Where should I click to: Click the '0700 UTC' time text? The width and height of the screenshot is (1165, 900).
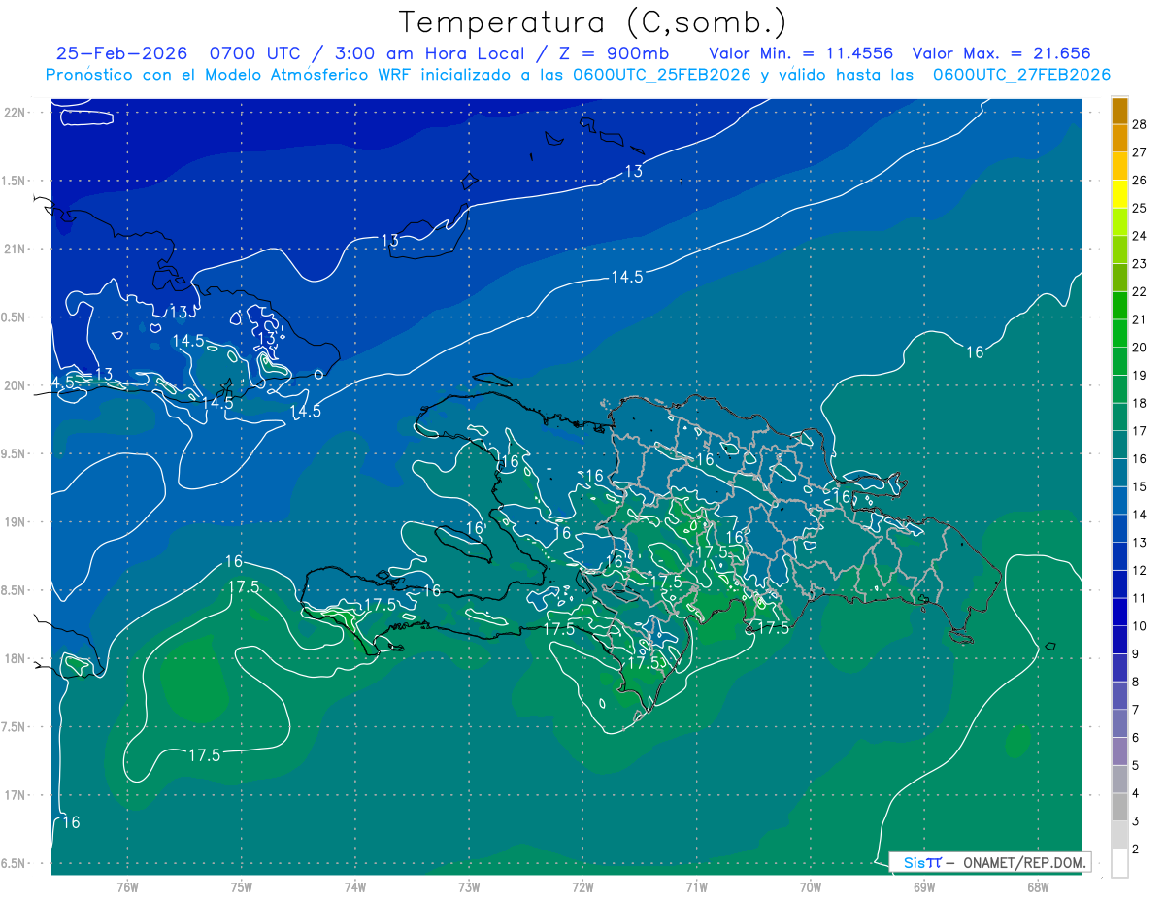(x=254, y=53)
